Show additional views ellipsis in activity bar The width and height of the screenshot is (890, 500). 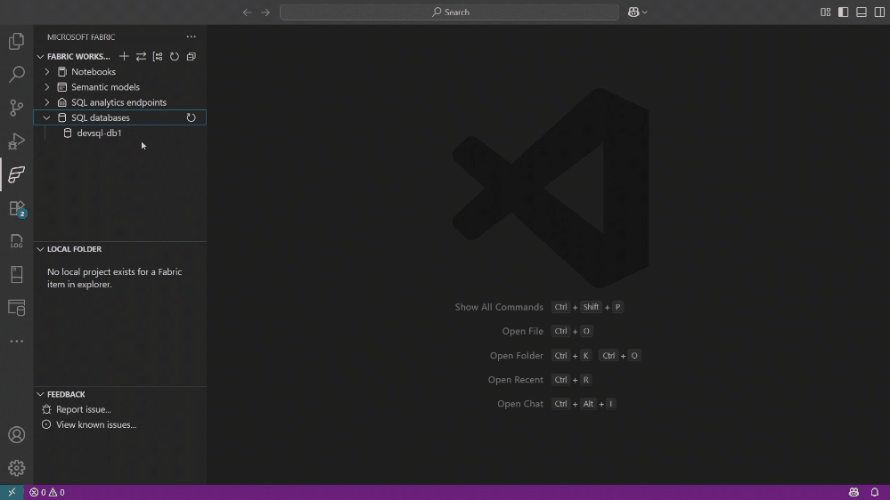click(16, 342)
